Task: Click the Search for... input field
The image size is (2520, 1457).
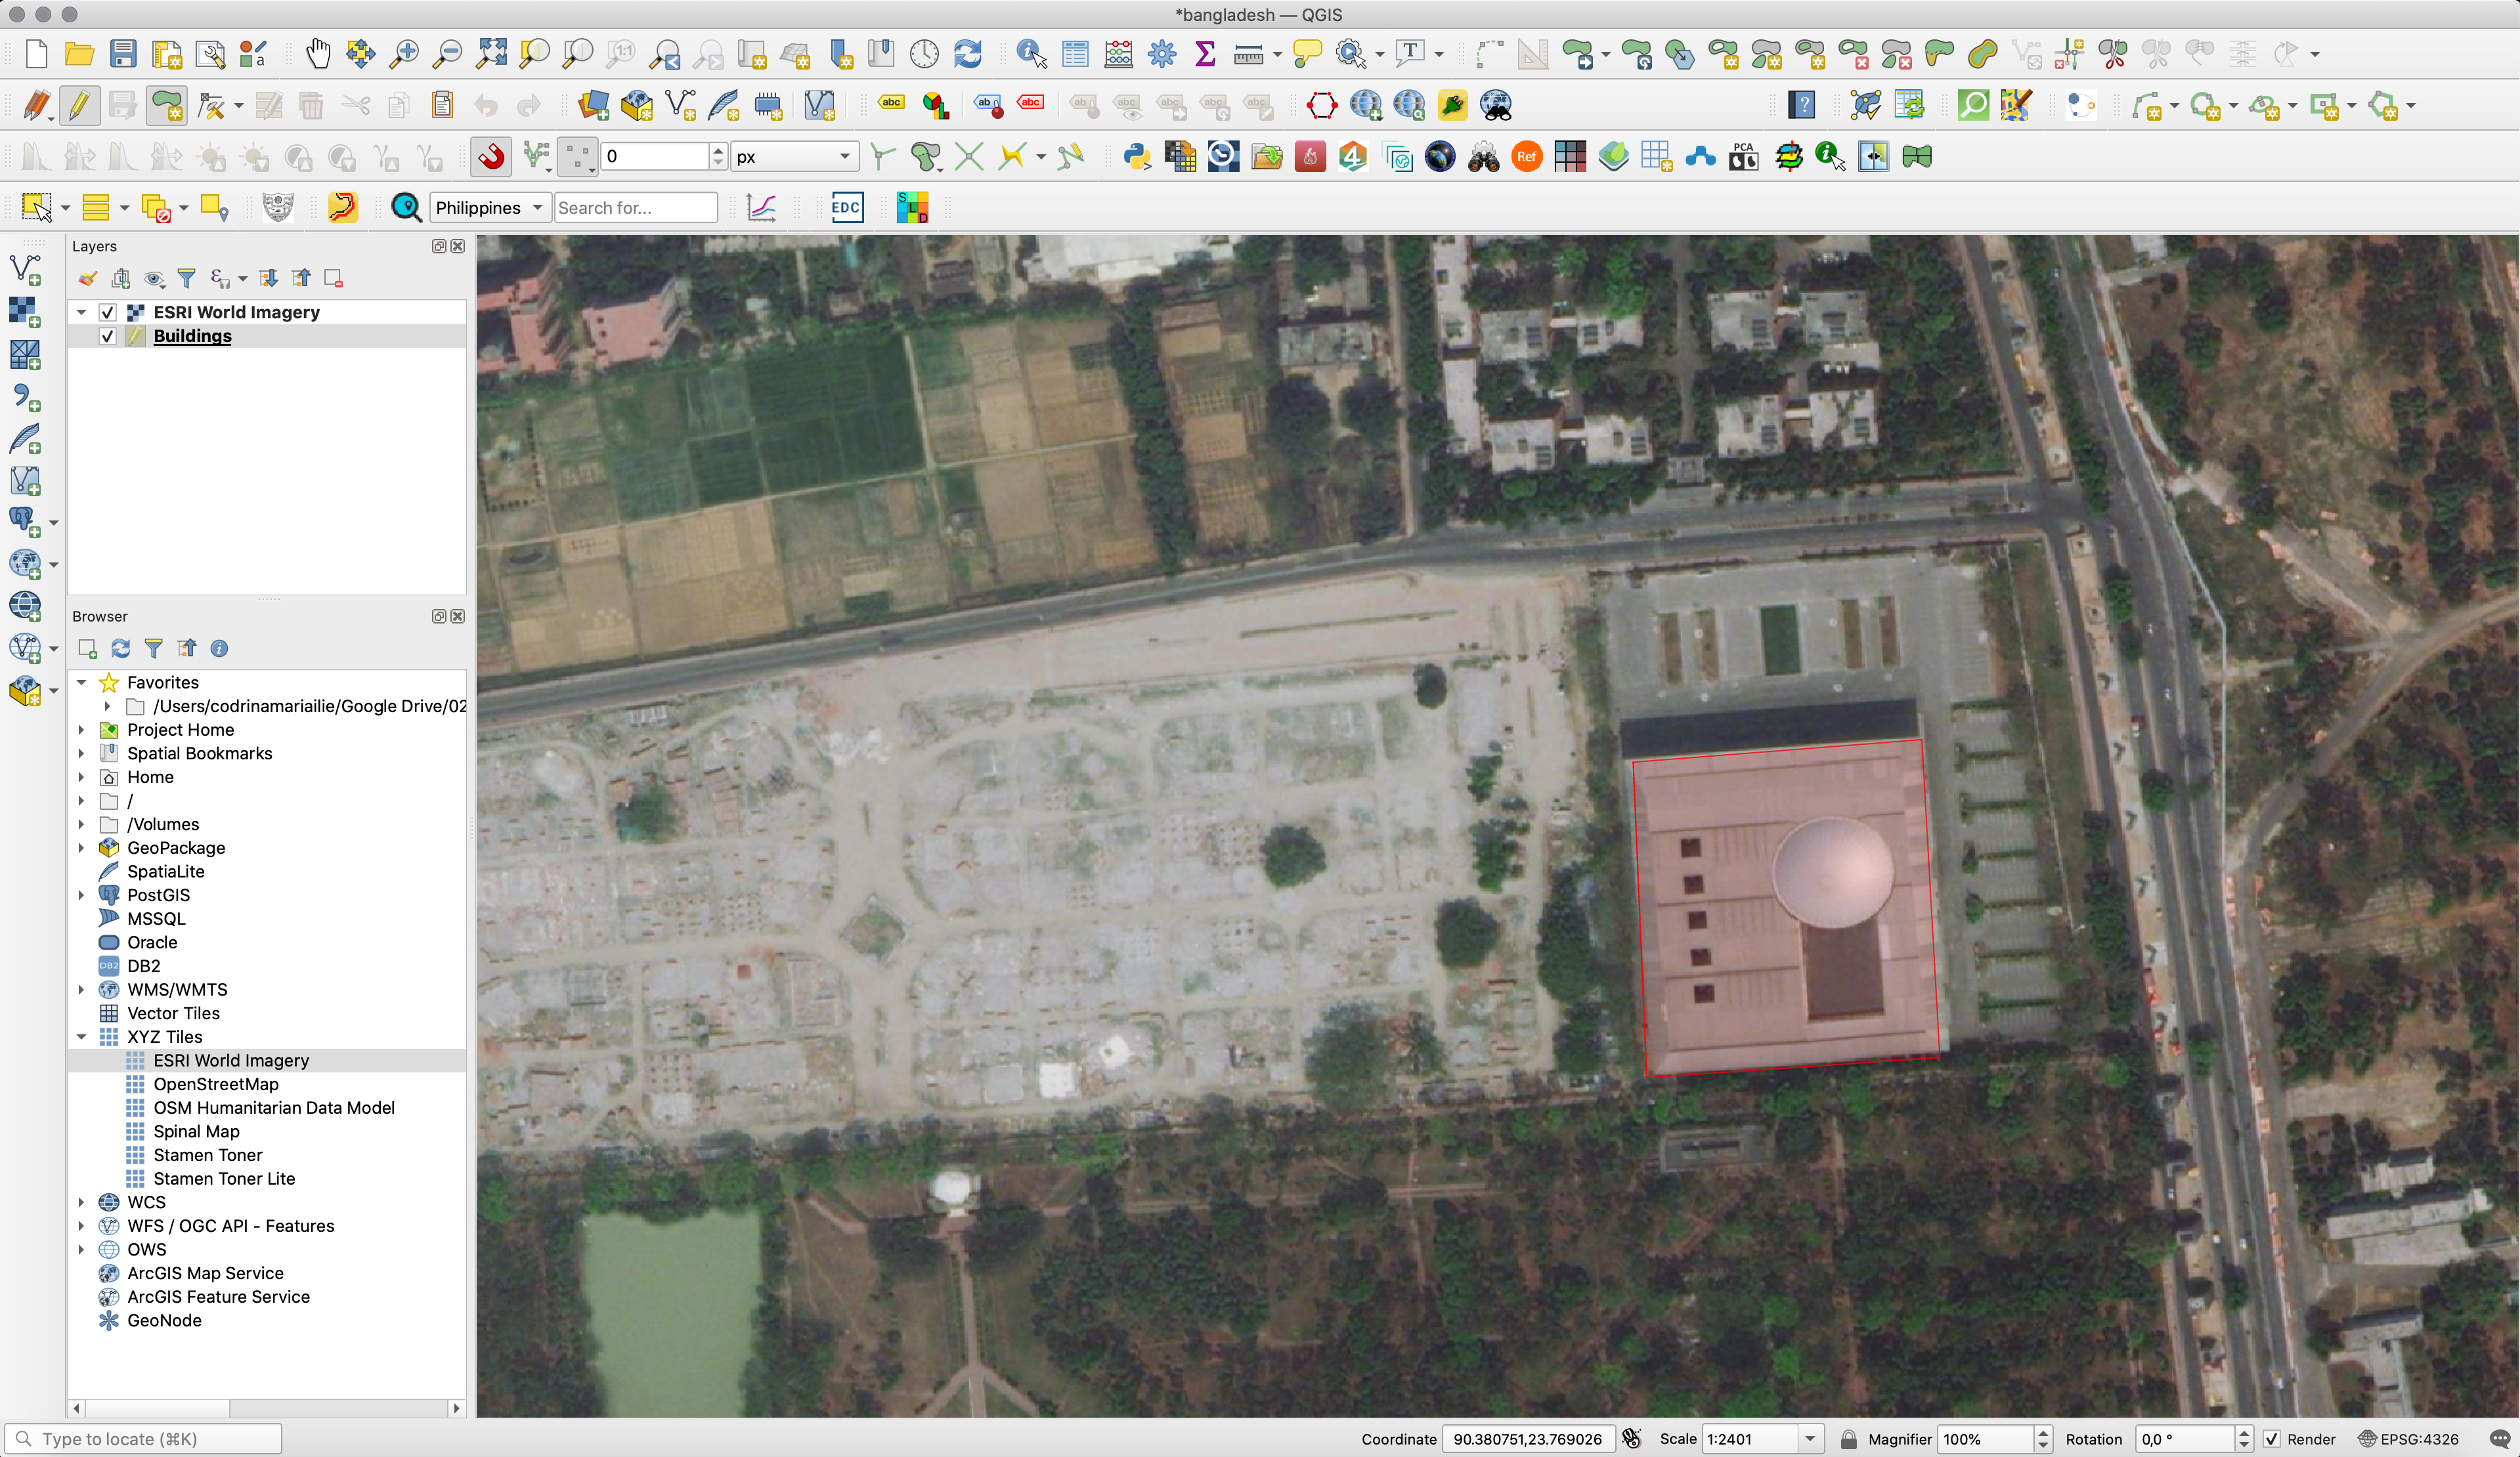Action: pos(635,208)
